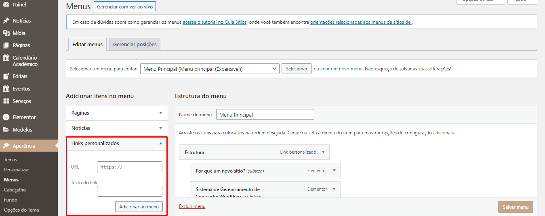Click the Excluir menu link
Image resolution: width=545 pixels, height=216 pixels.
pyautogui.click(x=192, y=206)
